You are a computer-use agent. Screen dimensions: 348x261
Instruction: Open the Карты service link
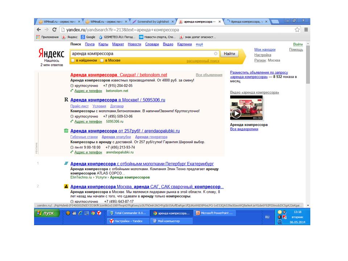coord(103,44)
